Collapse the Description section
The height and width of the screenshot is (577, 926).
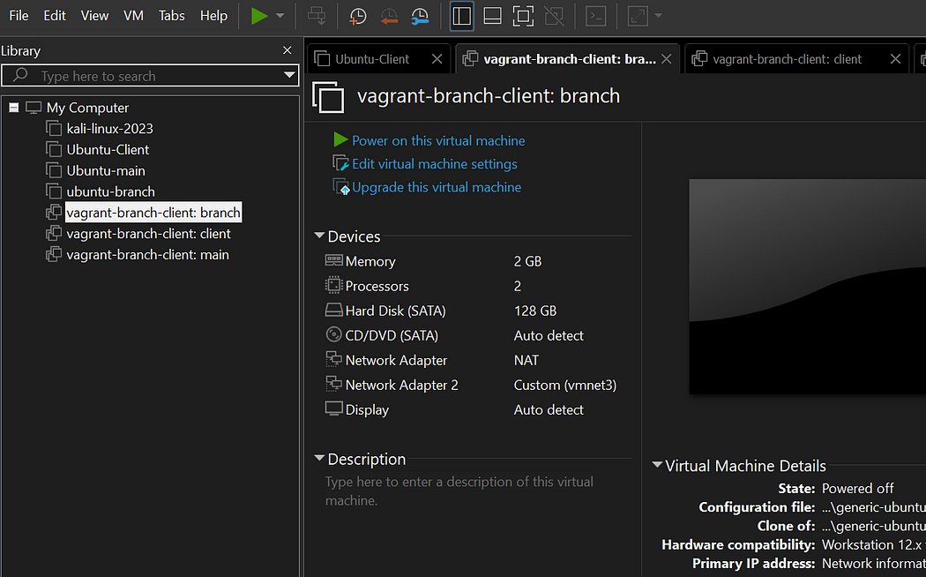click(x=319, y=458)
